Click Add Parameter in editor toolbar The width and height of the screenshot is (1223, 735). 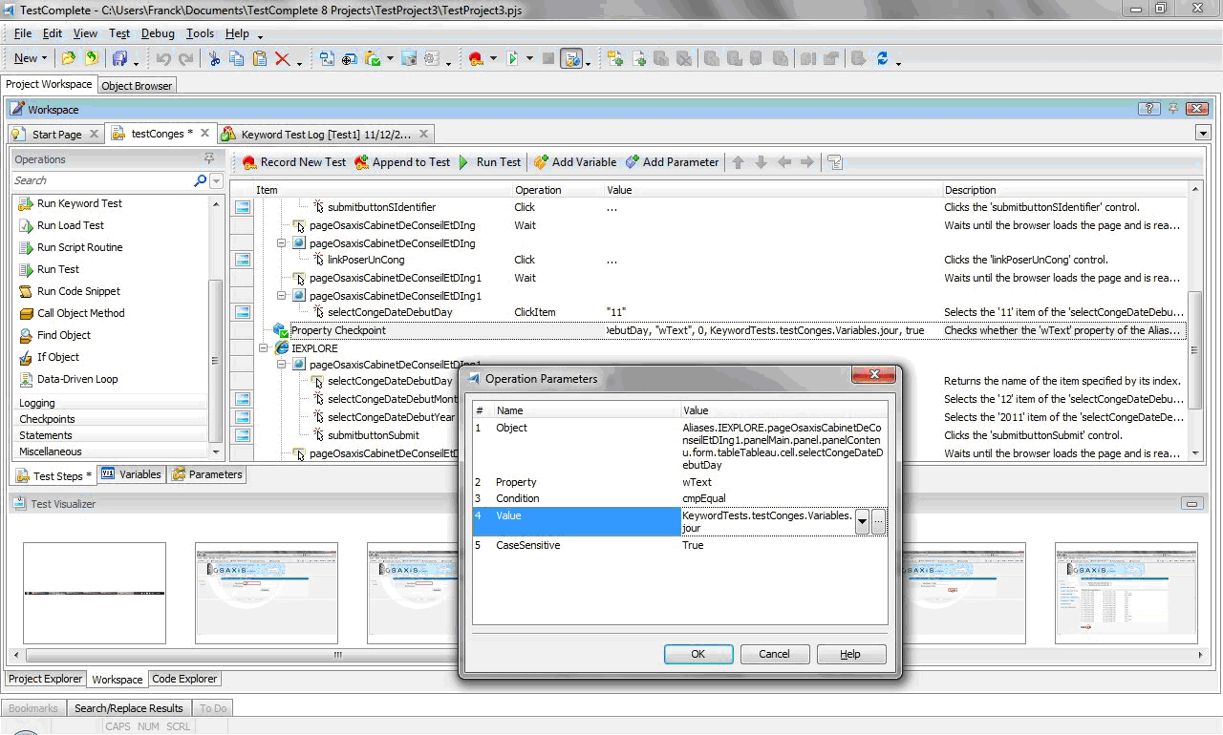tap(672, 162)
